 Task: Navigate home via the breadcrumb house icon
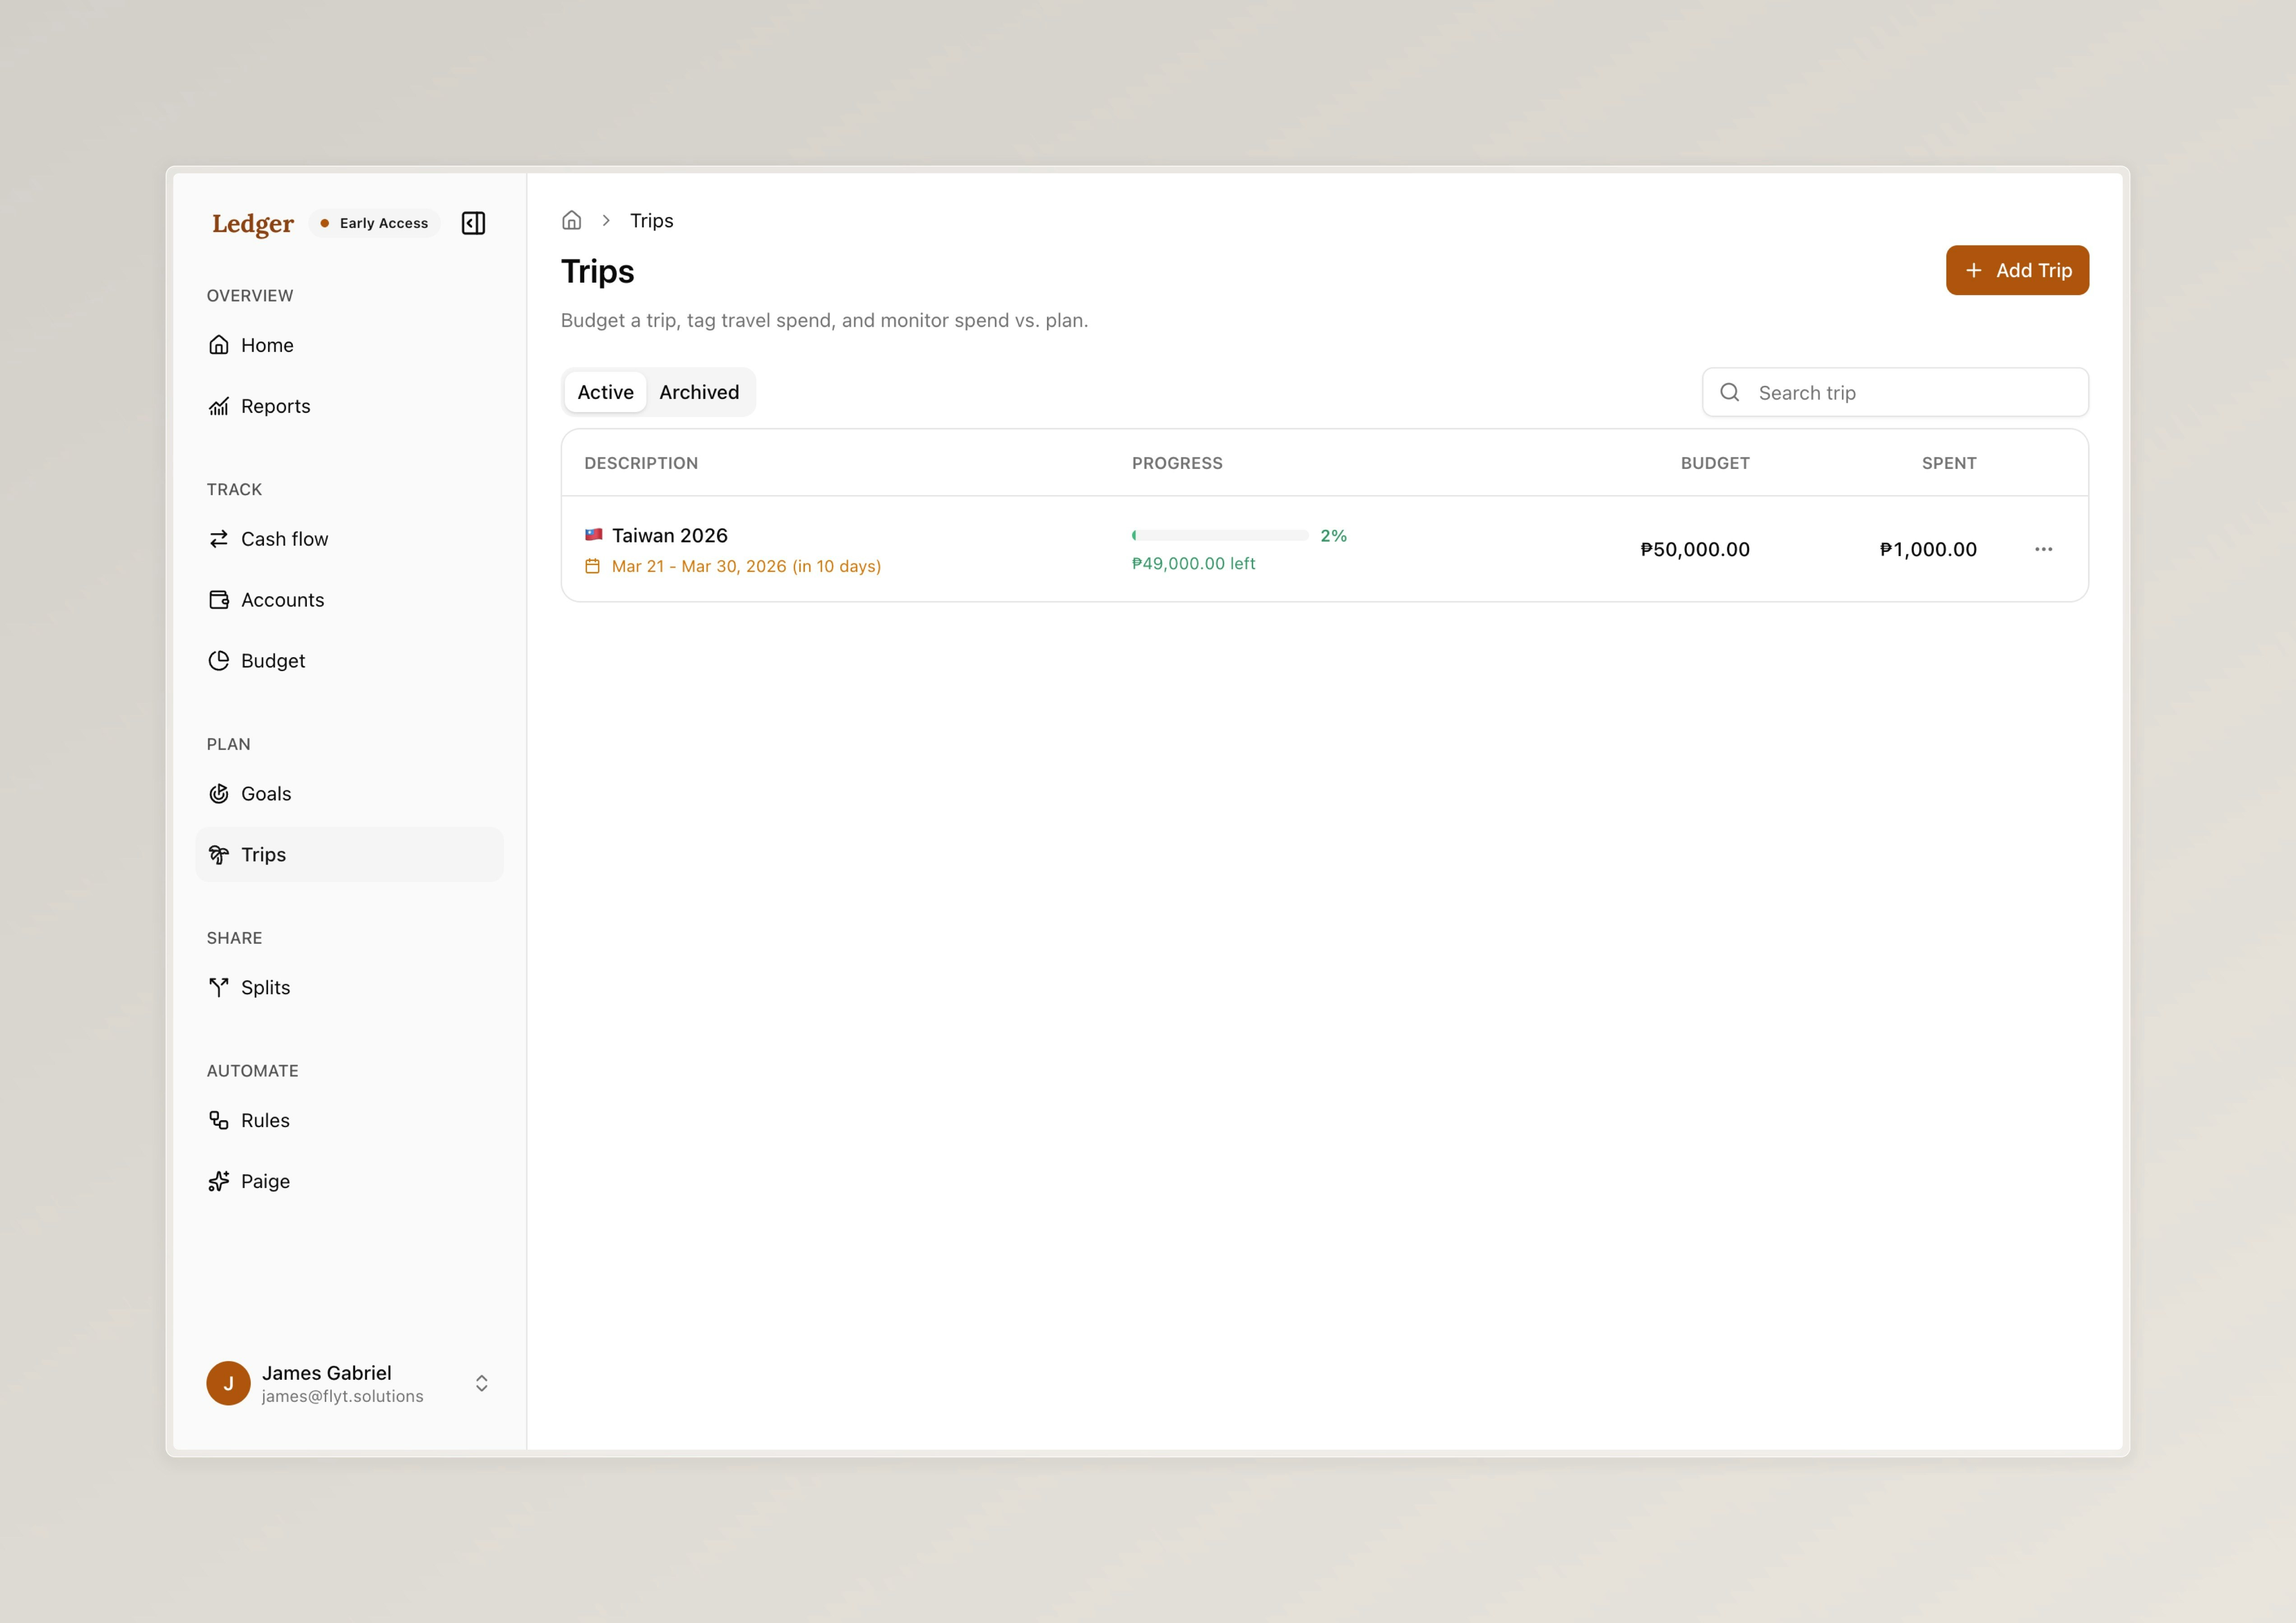click(572, 220)
